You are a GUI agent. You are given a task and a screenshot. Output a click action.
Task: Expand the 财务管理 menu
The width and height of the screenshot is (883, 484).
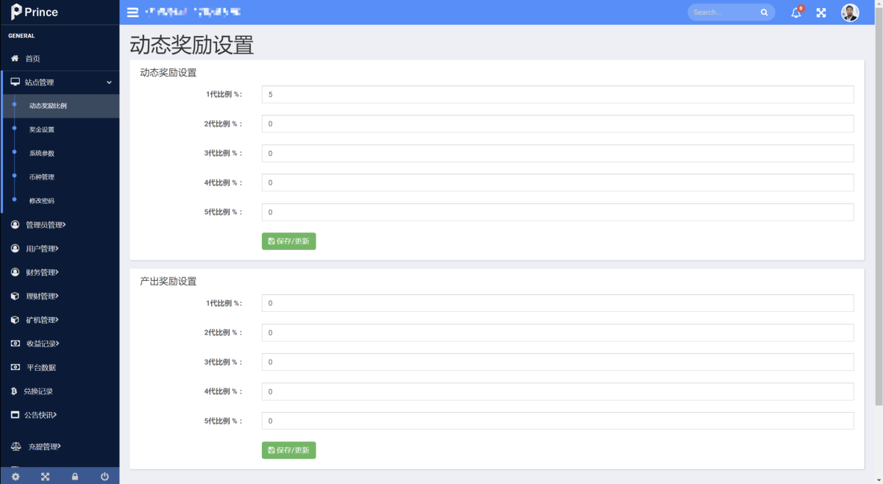coord(60,272)
